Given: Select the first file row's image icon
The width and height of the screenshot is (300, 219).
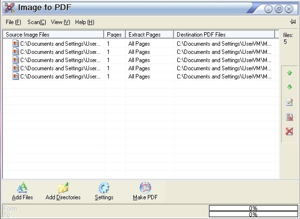Looking at the screenshot, I should tap(16, 43).
